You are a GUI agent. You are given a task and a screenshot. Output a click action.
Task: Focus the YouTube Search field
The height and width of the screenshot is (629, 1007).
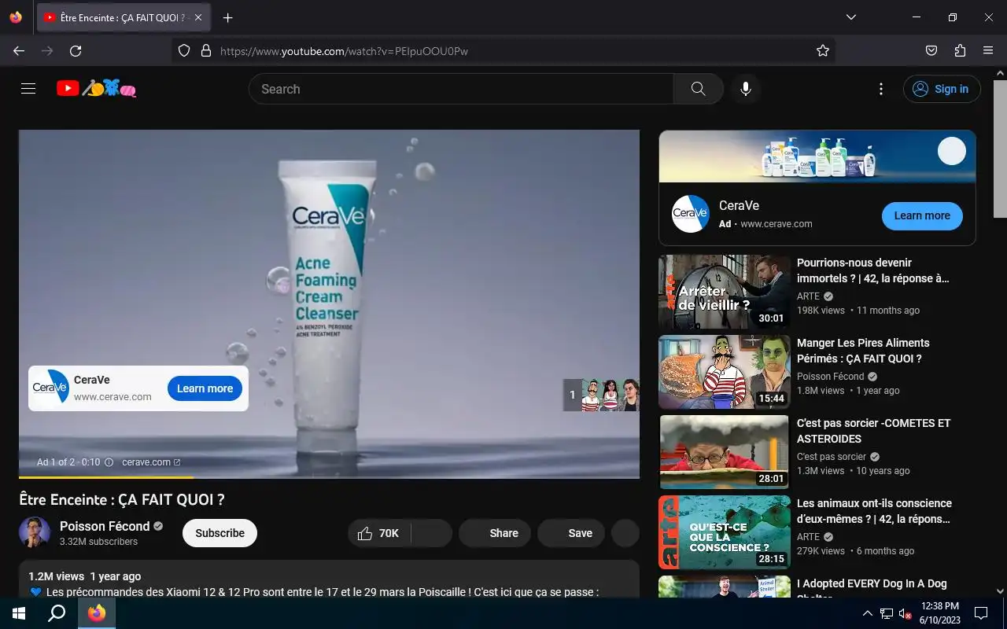[x=461, y=89]
